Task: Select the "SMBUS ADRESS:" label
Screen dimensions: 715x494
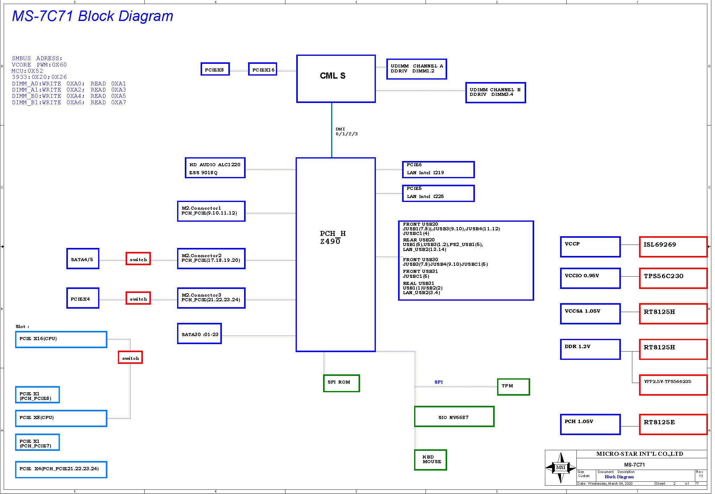Action: click(x=37, y=59)
